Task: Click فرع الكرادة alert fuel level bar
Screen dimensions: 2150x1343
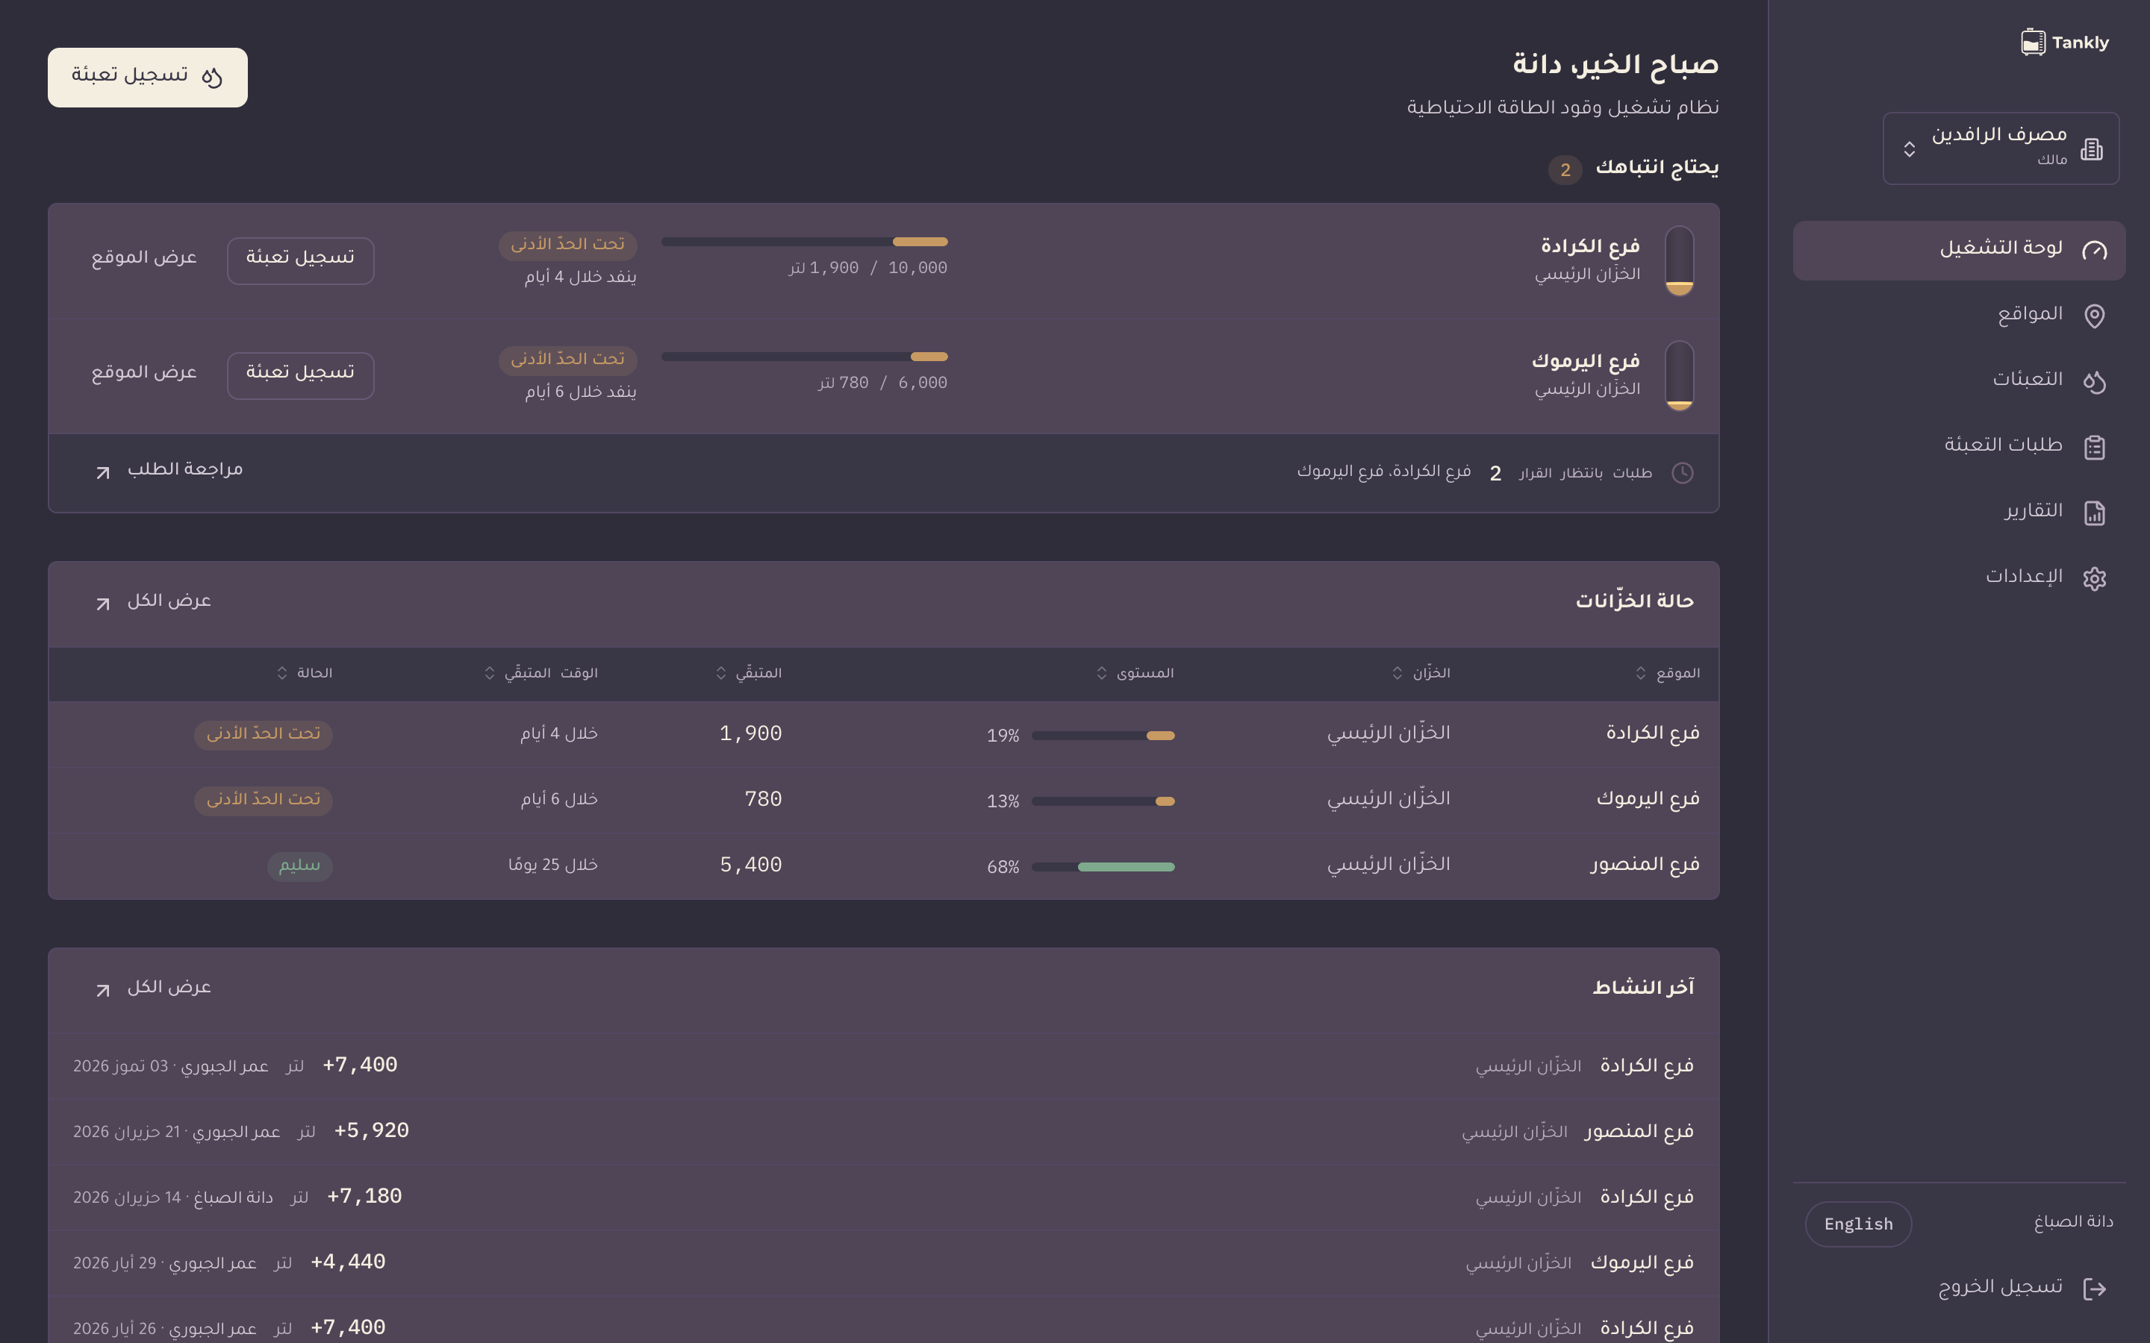Action: click(x=804, y=242)
